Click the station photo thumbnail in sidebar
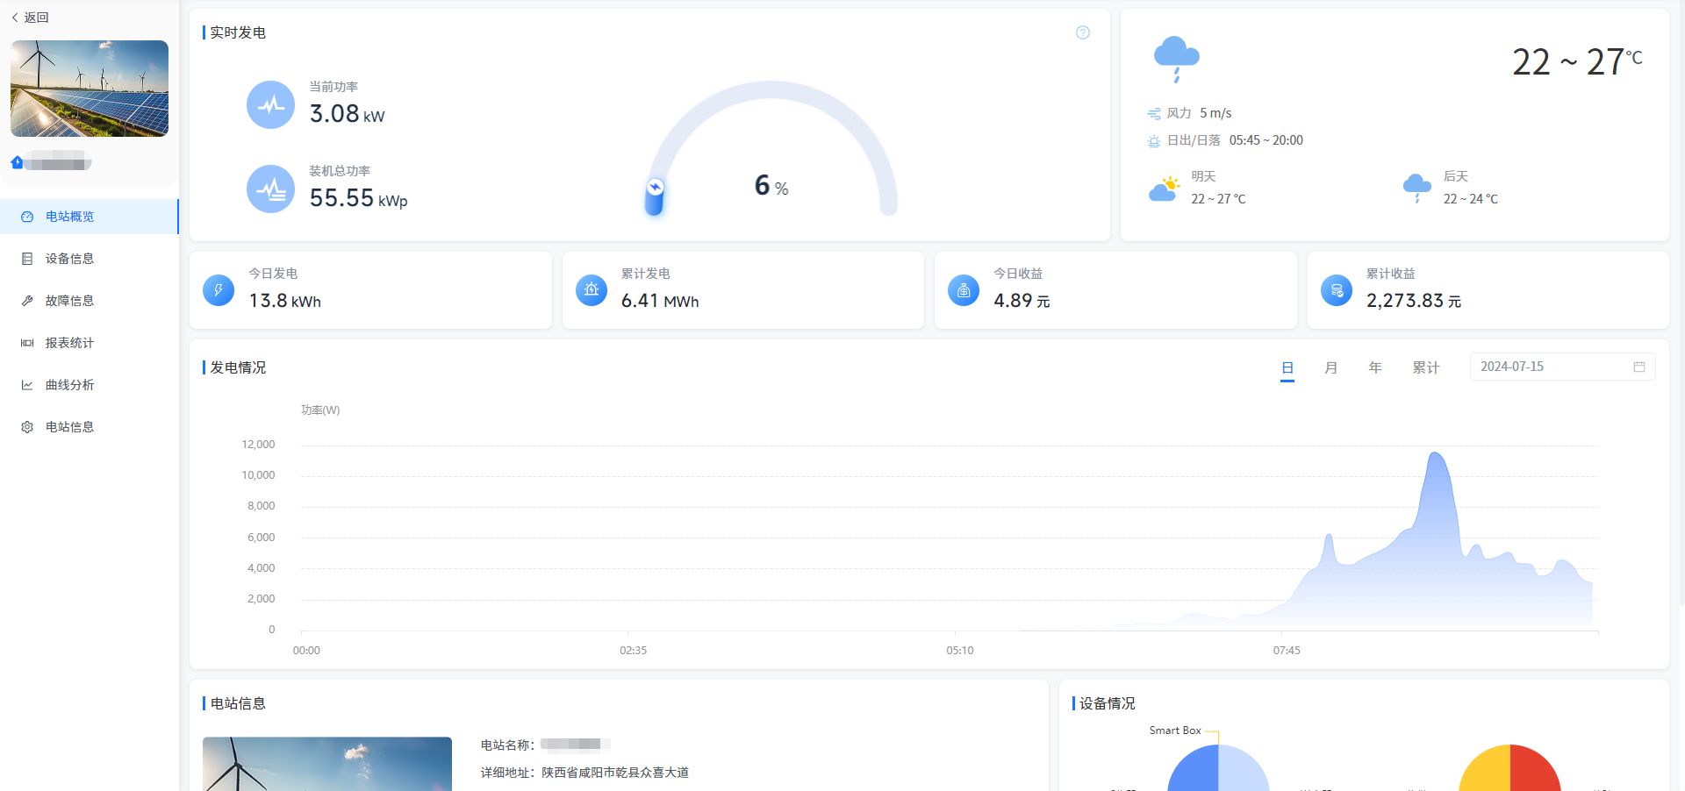The height and width of the screenshot is (791, 1685). (90, 89)
